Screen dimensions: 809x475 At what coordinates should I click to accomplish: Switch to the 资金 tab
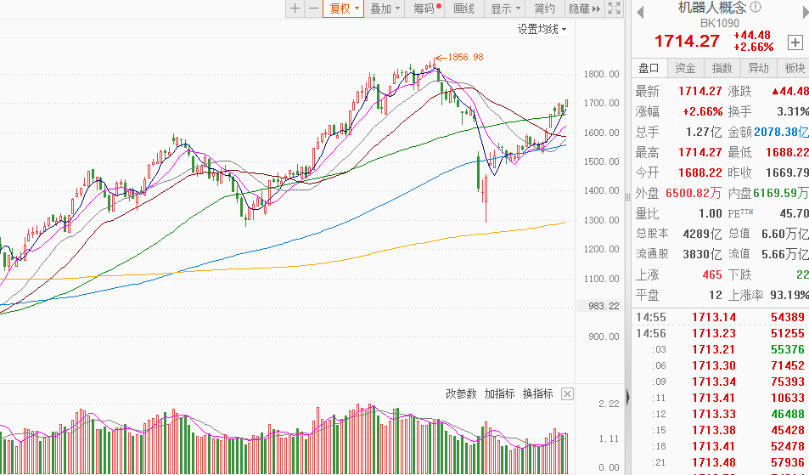pyautogui.click(x=685, y=69)
